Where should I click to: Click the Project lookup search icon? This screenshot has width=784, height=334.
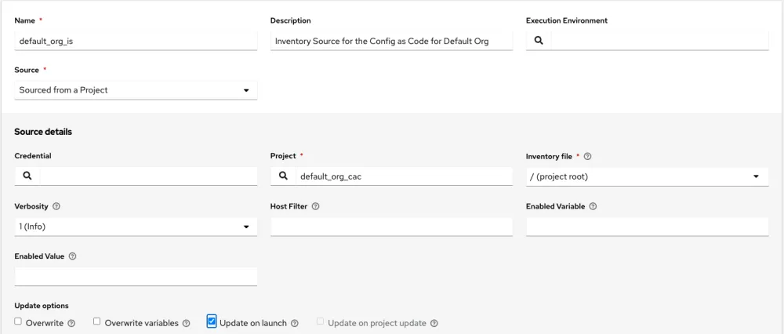click(x=283, y=176)
